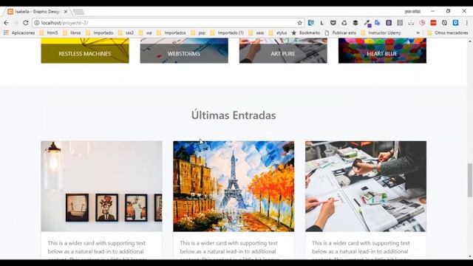
Task: Open the framed pictures wall card image
Action: pyautogui.click(x=102, y=186)
